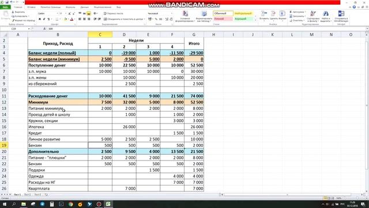
Task: Click the accounting currency format icon
Action: (150, 19)
